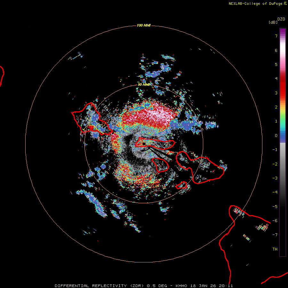
Task: Click the "6" value on the dB scale
Action: pos(276,50)
